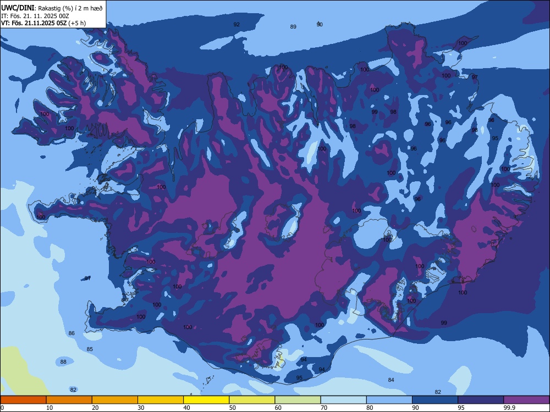Click the orange 10–20 legend swatch

click(x=69, y=400)
